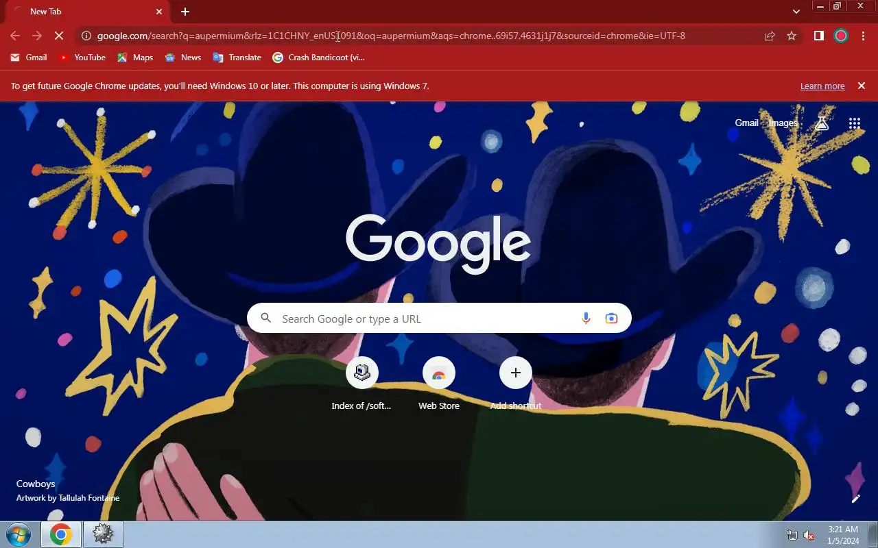878x548 pixels.
Task: Open Images link on new tab page
Action: click(783, 123)
